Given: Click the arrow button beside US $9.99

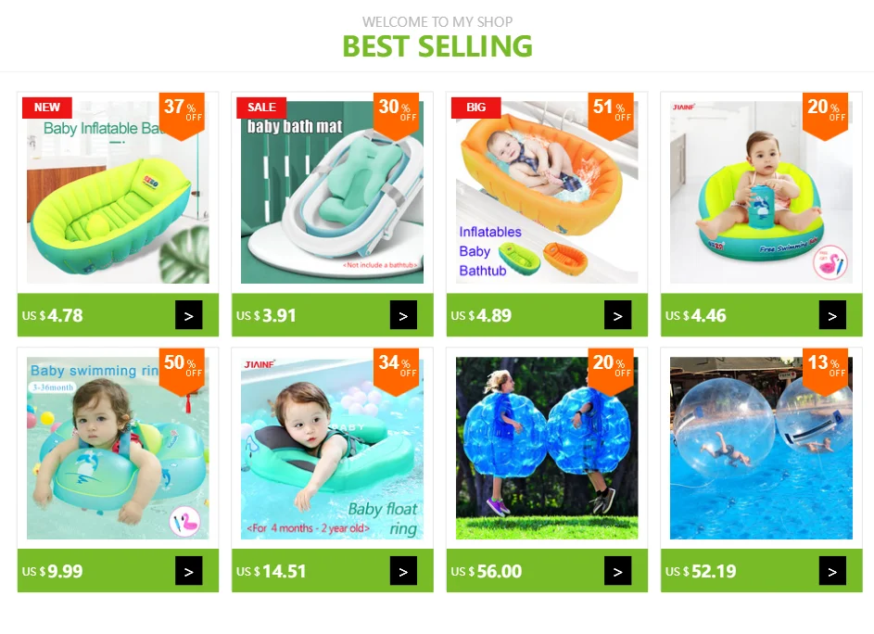Looking at the screenshot, I should 188,570.
